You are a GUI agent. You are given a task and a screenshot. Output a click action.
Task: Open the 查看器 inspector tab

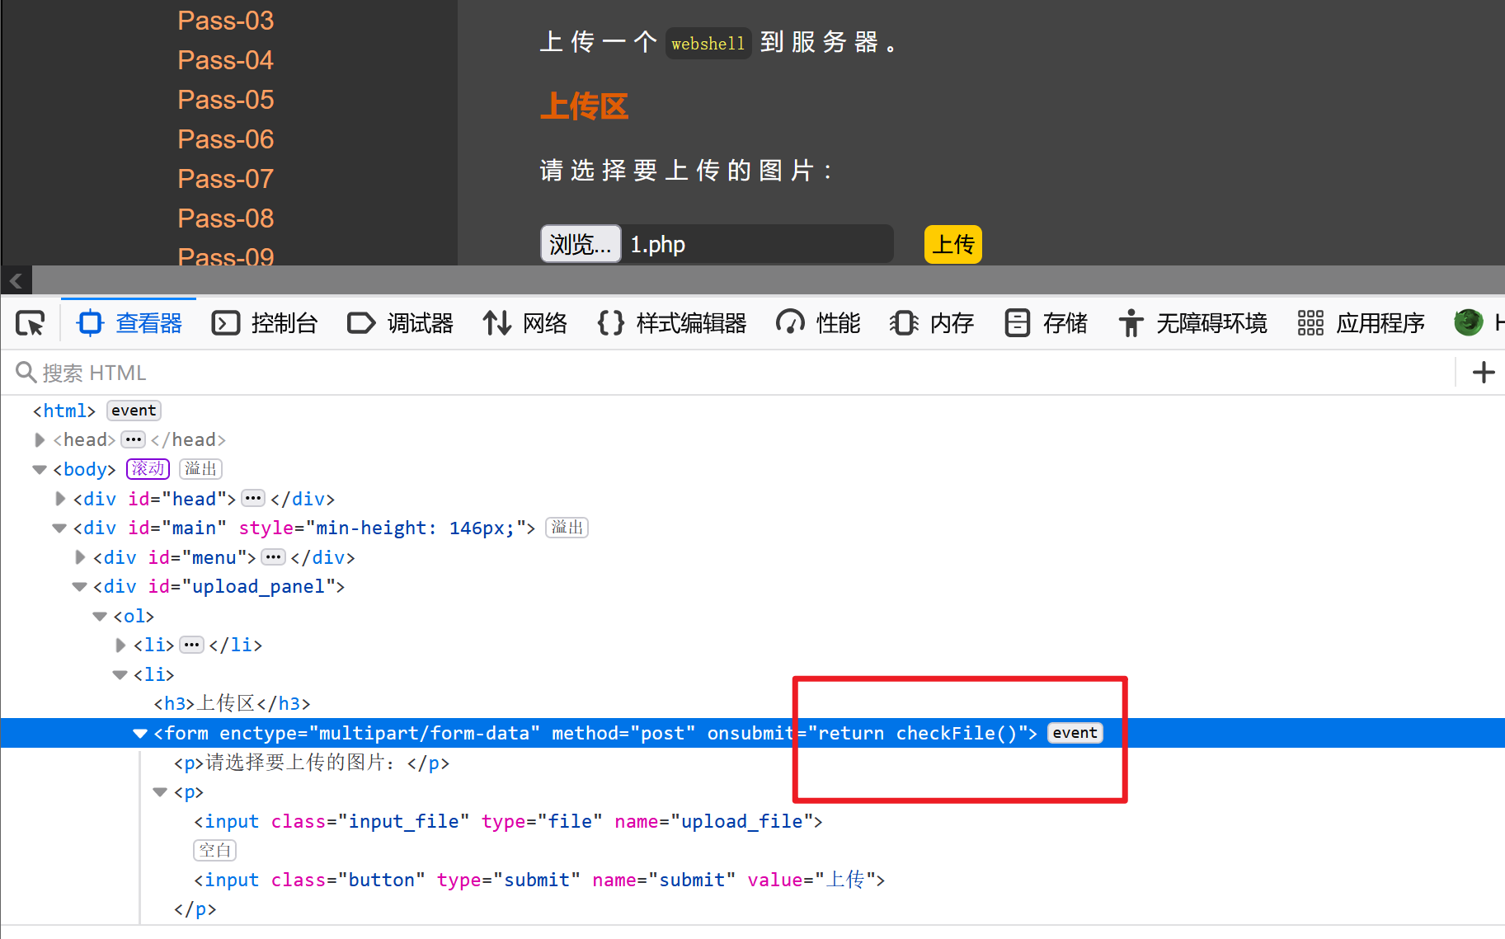click(x=129, y=323)
